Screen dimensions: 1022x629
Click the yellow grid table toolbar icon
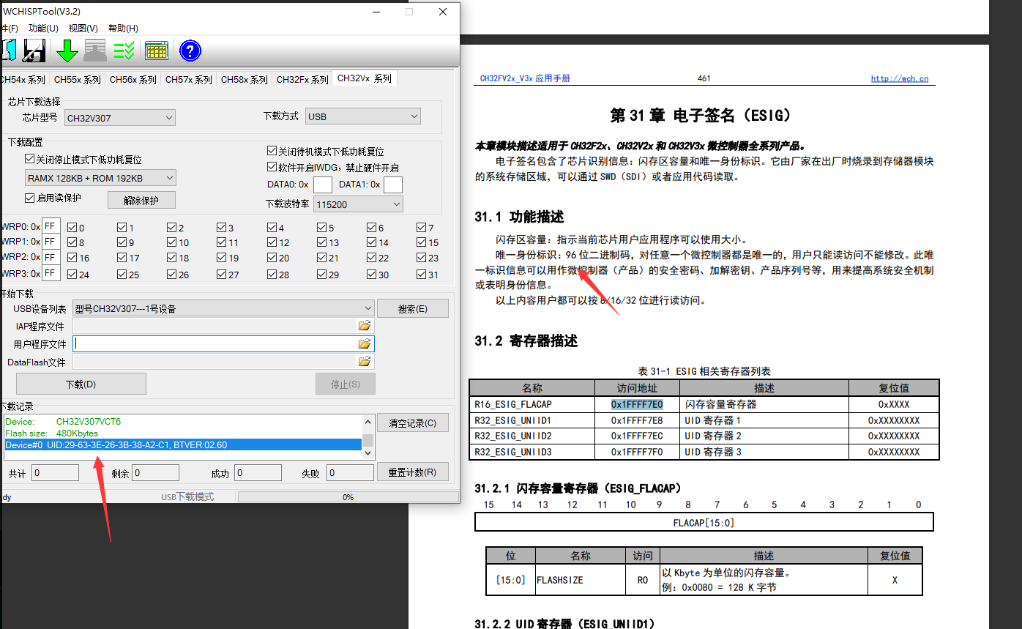(x=157, y=51)
